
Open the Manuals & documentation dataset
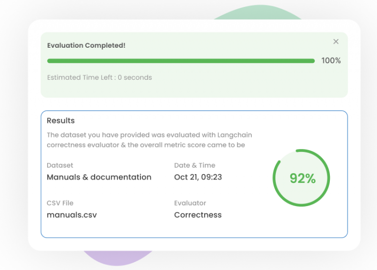click(x=99, y=177)
